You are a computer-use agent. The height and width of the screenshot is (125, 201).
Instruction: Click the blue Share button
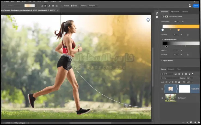[196, 5]
